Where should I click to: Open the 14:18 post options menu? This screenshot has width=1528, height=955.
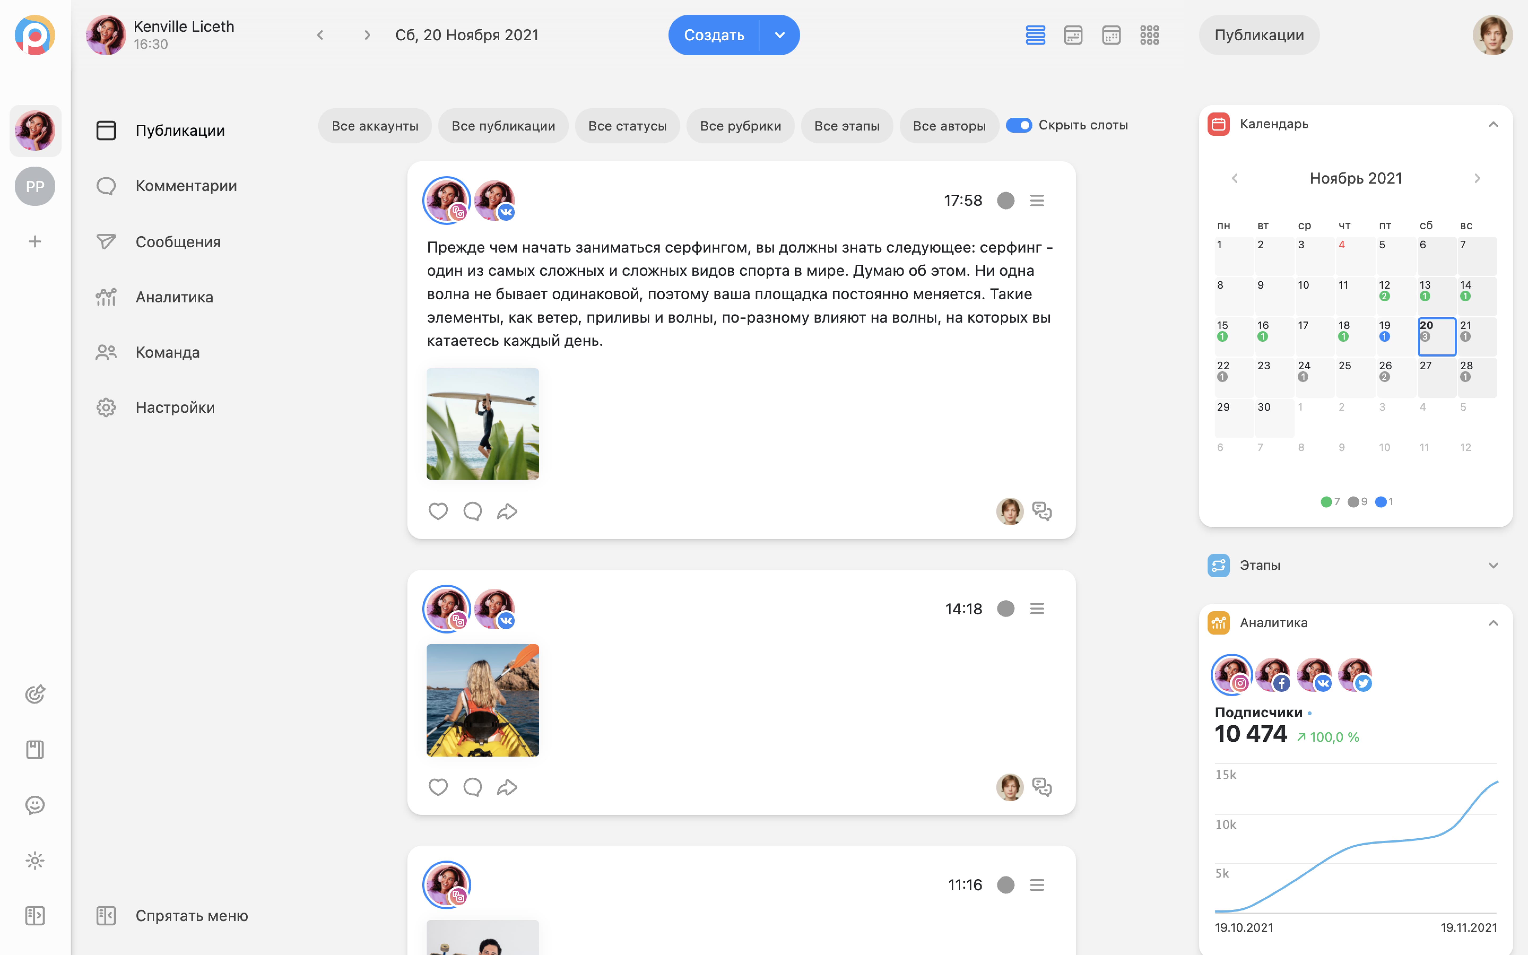tap(1037, 608)
